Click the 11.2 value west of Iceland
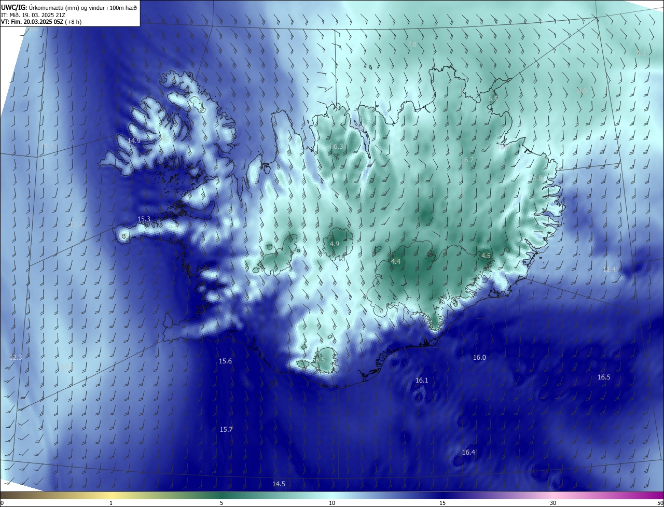664x507 pixels. coord(76,224)
